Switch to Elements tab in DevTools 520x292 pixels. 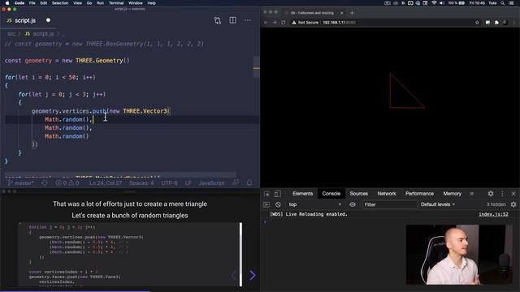click(302, 194)
